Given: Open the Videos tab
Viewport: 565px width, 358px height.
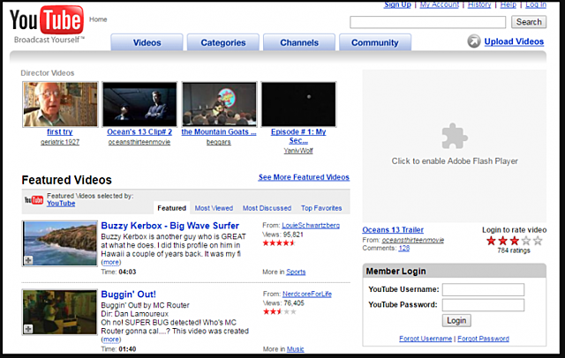Looking at the screenshot, I should 147,42.
